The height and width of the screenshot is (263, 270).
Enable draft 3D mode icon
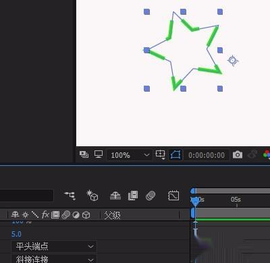pyautogui.click(x=92, y=196)
